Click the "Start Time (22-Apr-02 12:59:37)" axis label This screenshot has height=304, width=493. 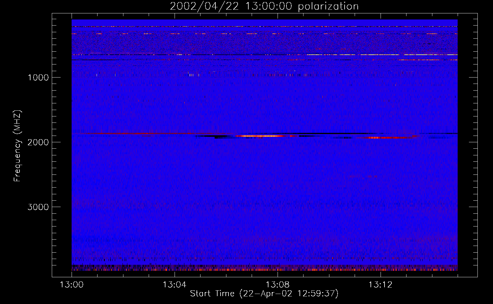click(x=264, y=294)
